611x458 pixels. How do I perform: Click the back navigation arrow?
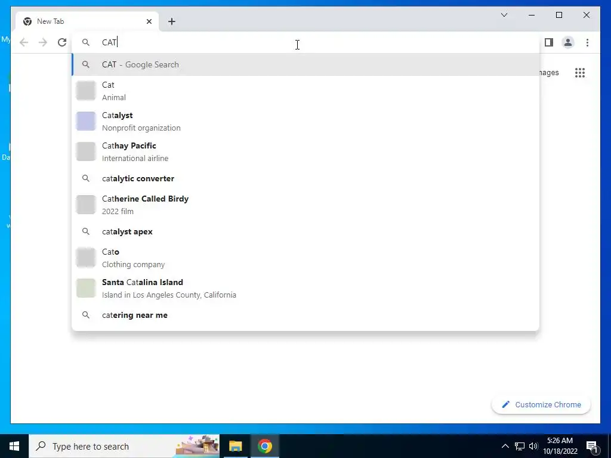point(24,42)
